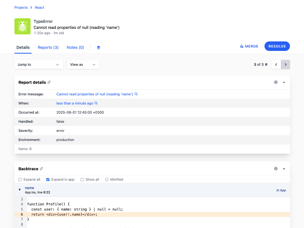Switch to the Details tab
Viewport: 304px width, 228px height.
(23, 47)
